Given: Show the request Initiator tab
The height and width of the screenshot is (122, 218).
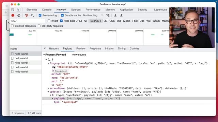Looking at the screenshot, I should click(109, 48).
